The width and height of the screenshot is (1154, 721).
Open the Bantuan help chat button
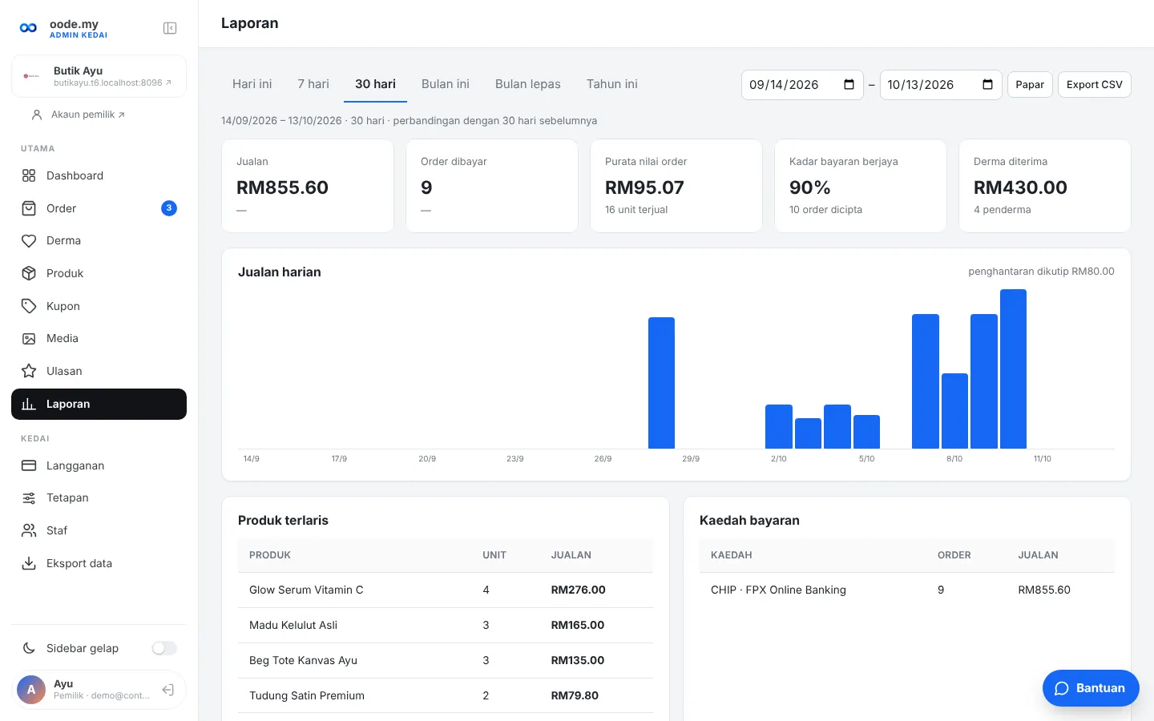[1091, 688]
